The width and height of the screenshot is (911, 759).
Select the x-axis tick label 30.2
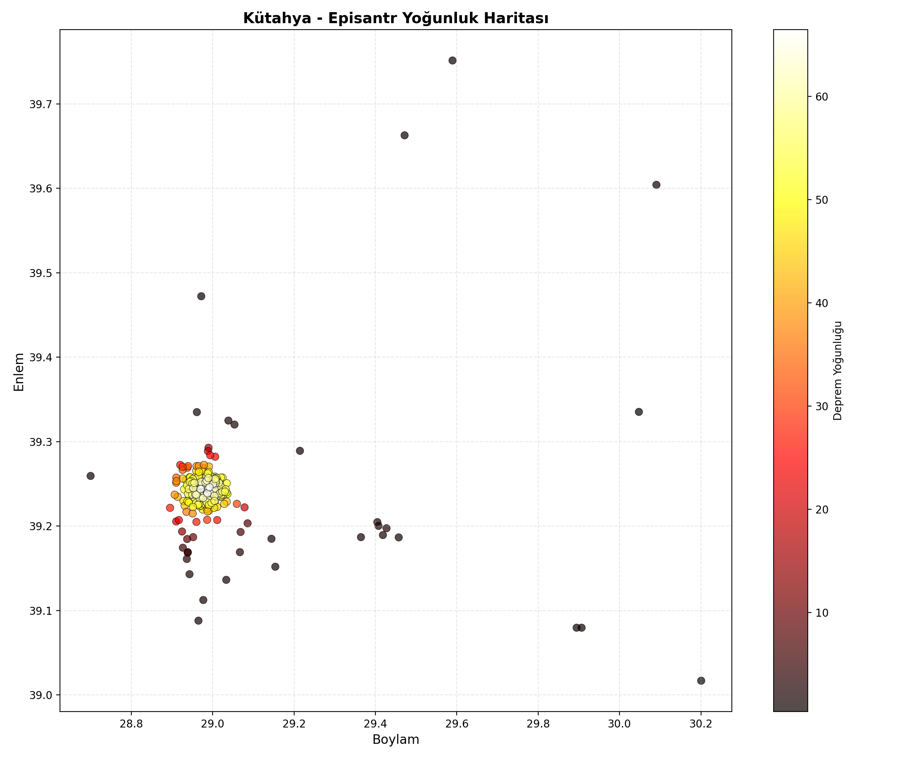click(701, 723)
